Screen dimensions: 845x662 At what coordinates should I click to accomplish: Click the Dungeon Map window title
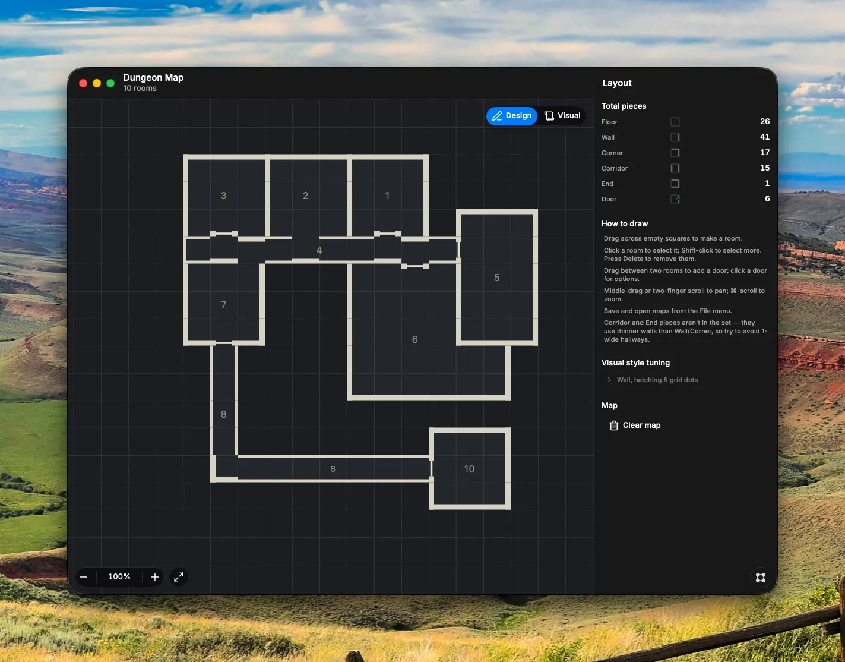(153, 78)
